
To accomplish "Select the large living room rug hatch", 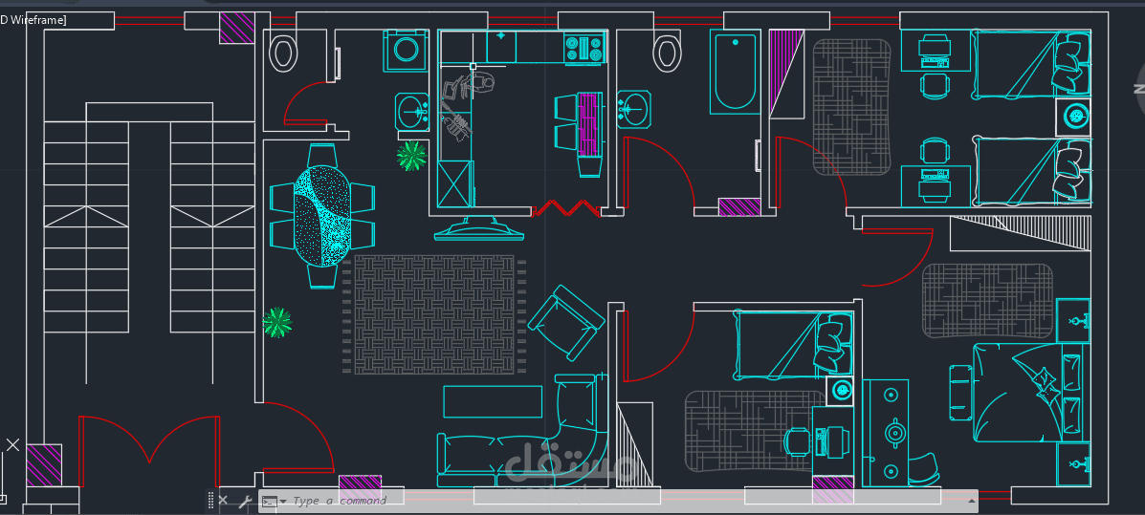I will pyautogui.click(x=433, y=315).
